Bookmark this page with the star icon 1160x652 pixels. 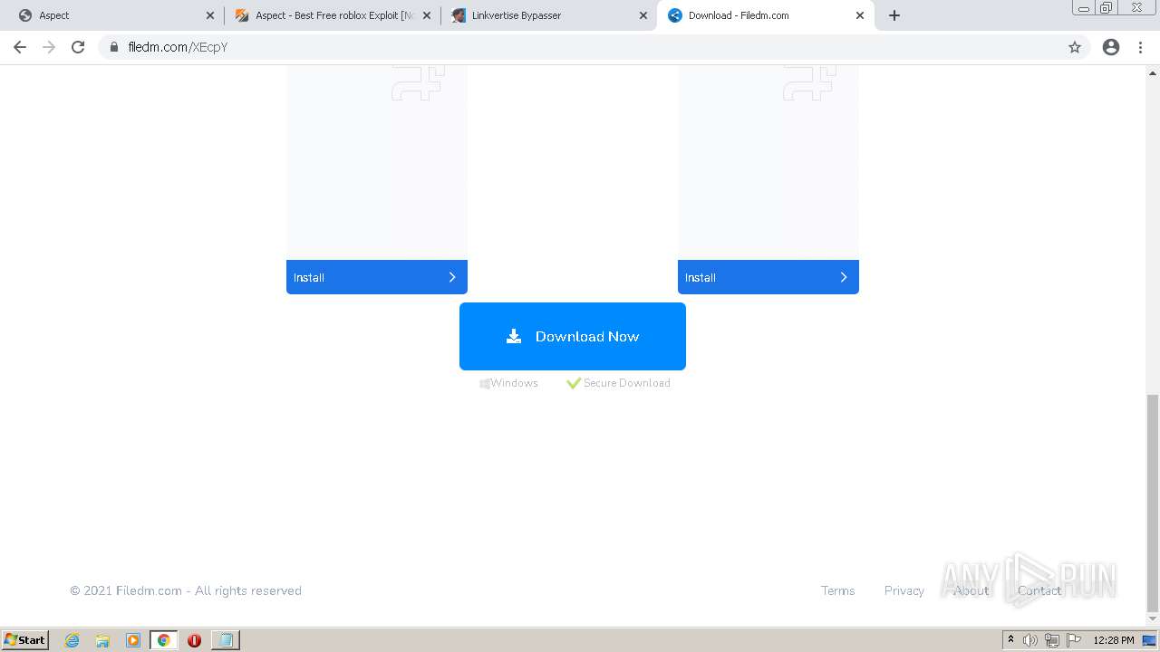[x=1075, y=47]
